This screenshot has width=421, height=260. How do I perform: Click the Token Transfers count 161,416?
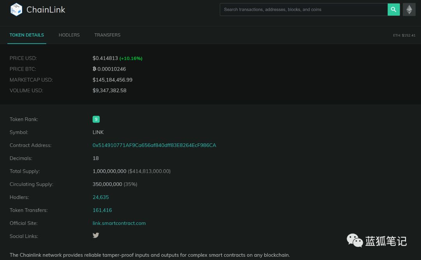coord(102,210)
